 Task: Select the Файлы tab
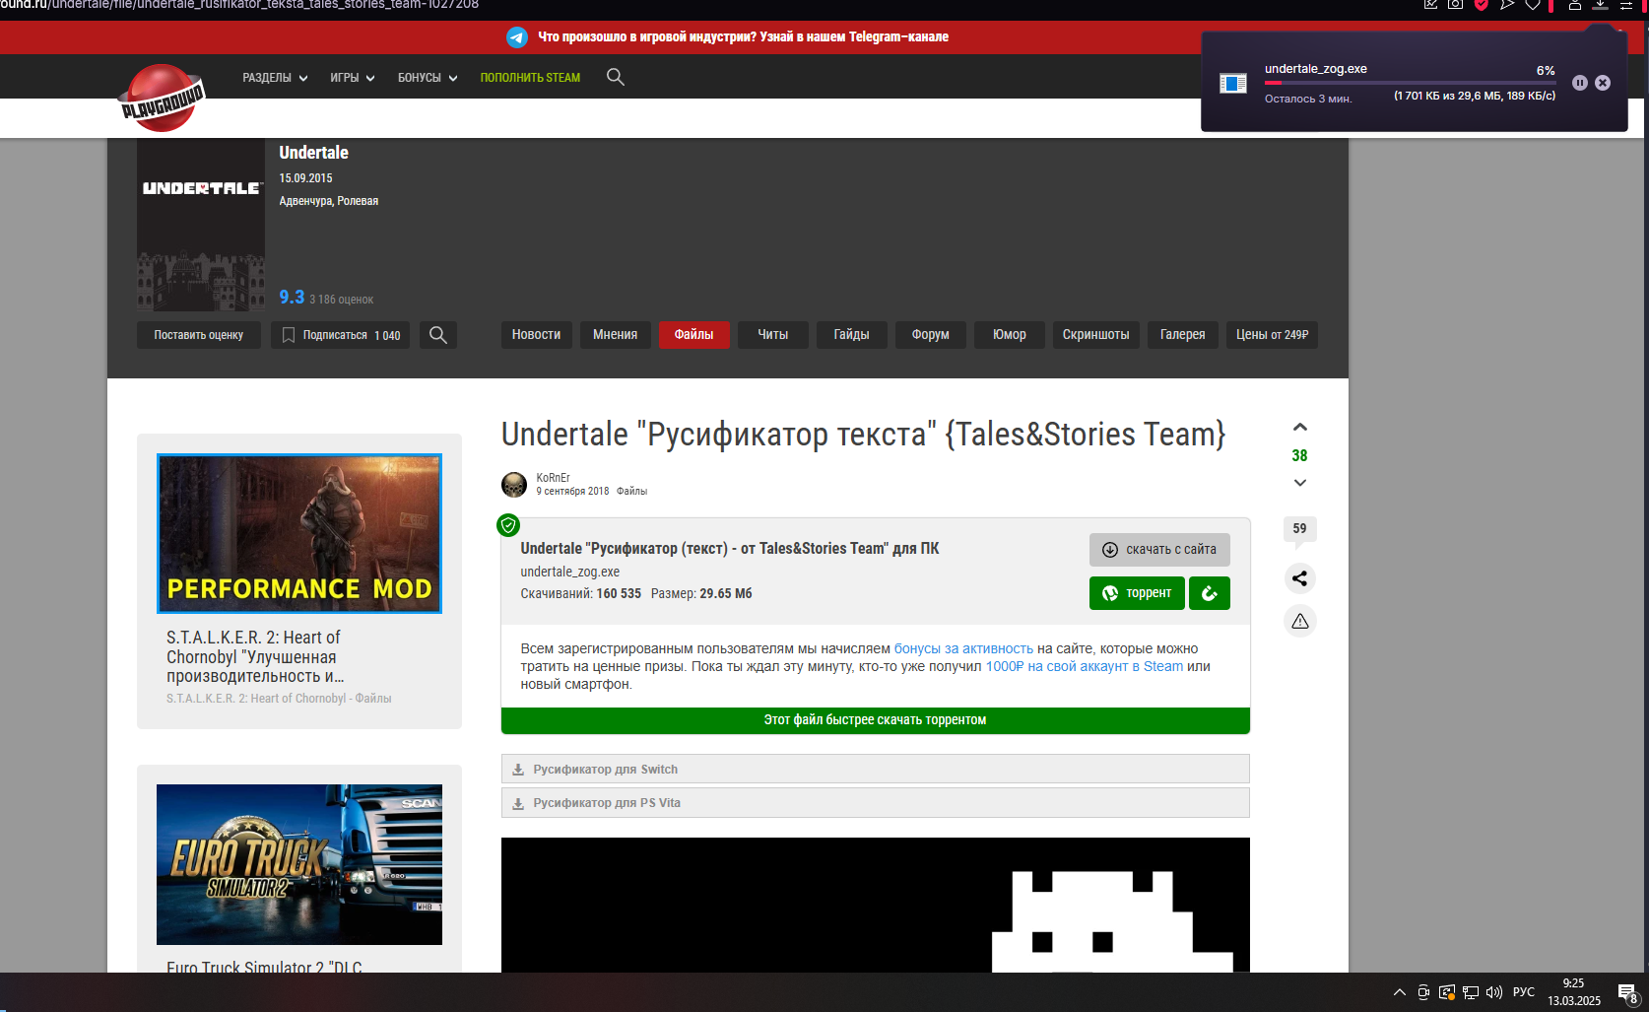point(694,335)
